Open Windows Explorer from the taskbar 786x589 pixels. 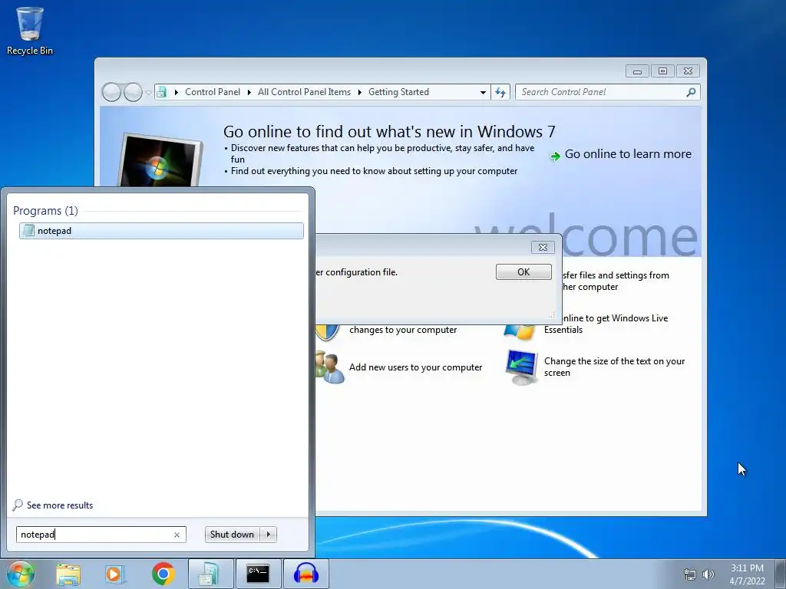(68, 574)
